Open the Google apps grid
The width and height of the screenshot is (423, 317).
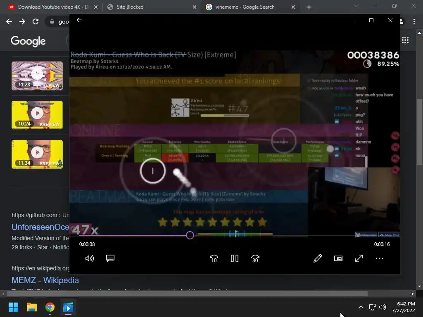click(405, 40)
